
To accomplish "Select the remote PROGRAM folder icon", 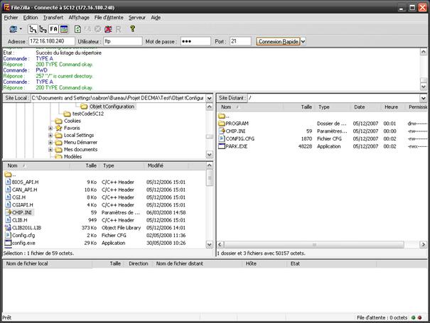I will pyautogui.click(x=222, y=124).
